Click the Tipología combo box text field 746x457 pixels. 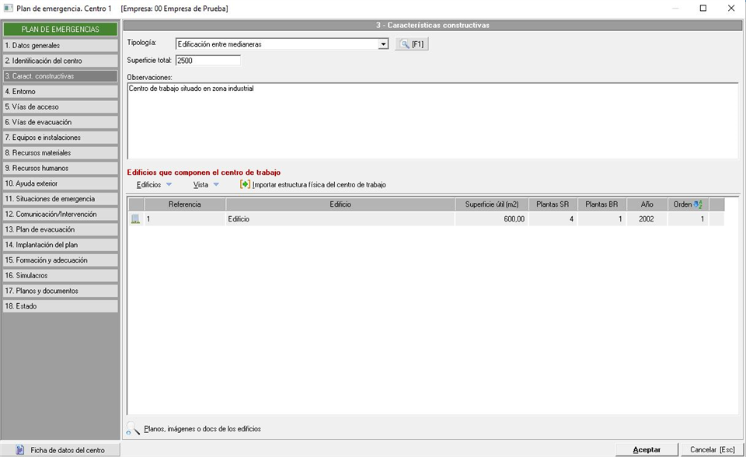click(x=277, y=44)
